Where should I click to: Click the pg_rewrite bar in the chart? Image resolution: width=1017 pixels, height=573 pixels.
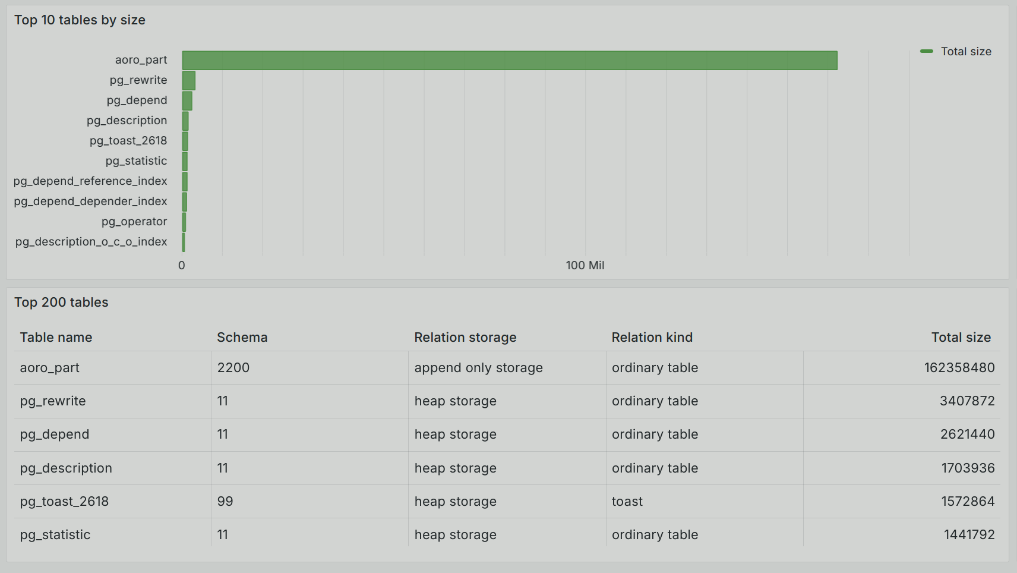pos(189,80)
